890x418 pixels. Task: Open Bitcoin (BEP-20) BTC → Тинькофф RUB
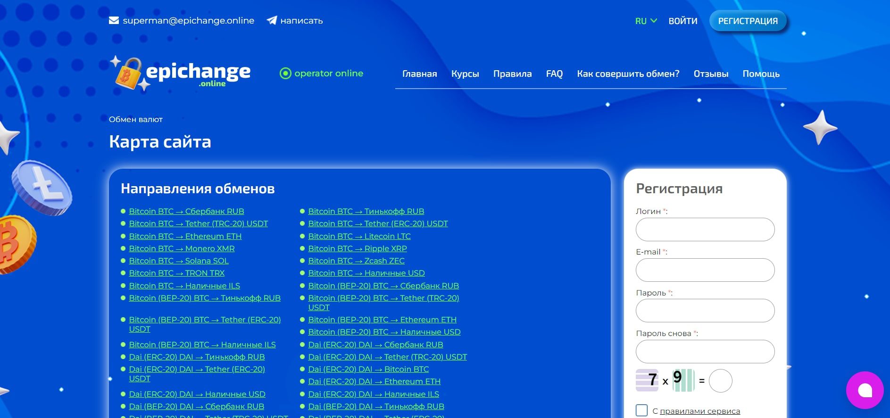click(x=205, y=298)
